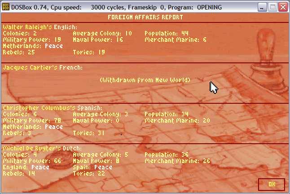Click Dutch "Tories: 22" entry
This screenshot has height=194, width=290.
point(89,173)
